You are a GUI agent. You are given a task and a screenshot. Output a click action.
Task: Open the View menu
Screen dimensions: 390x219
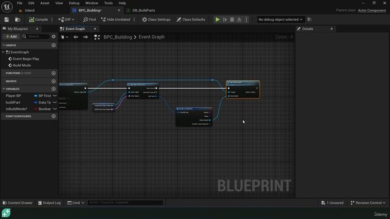[59, 3]
